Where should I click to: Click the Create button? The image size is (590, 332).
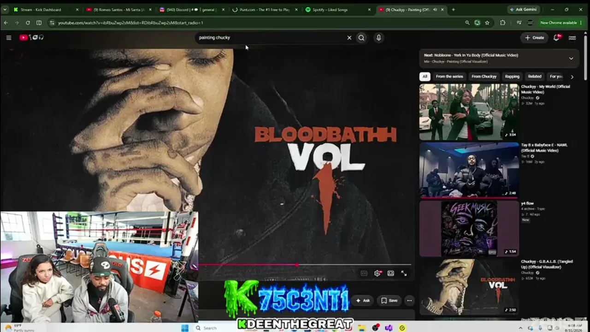[535, 38]
